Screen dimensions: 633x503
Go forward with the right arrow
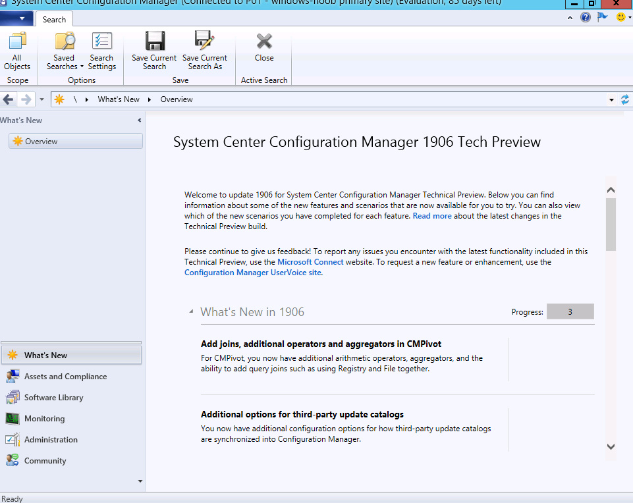(26, 99)
